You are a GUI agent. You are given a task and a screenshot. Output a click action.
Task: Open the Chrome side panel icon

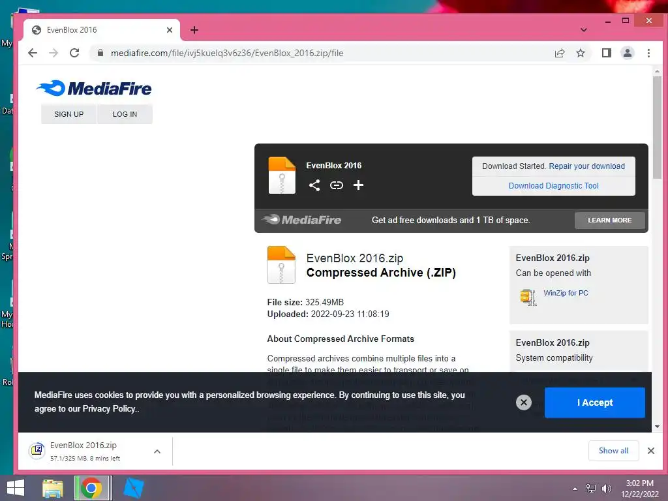tap(606, 53)
